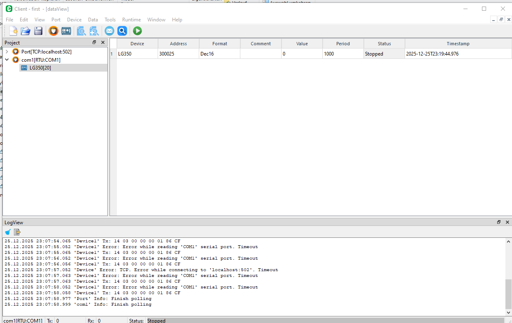Undock the Project panel with float button

point(94,42)
